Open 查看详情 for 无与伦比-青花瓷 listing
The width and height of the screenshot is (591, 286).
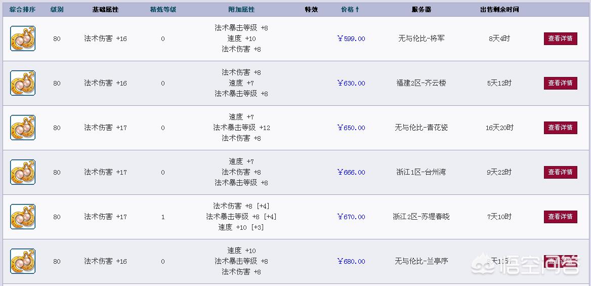561,128
